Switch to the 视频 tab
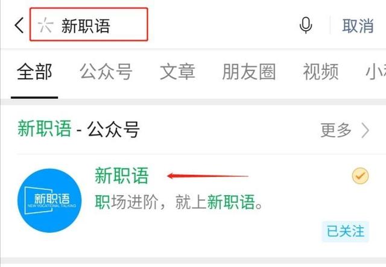 320,71
